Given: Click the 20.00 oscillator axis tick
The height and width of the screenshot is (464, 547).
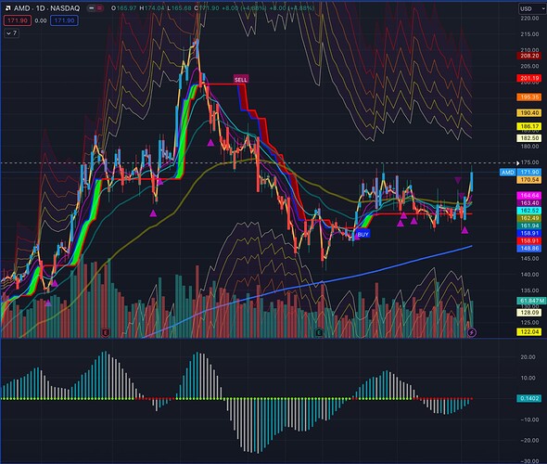Looking at the screenshot, I should click(528, 357).
